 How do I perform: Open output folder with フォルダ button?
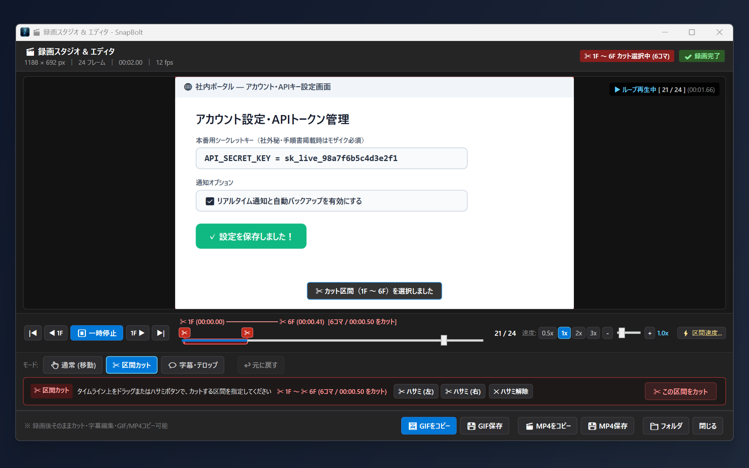(x=666, y=426)
